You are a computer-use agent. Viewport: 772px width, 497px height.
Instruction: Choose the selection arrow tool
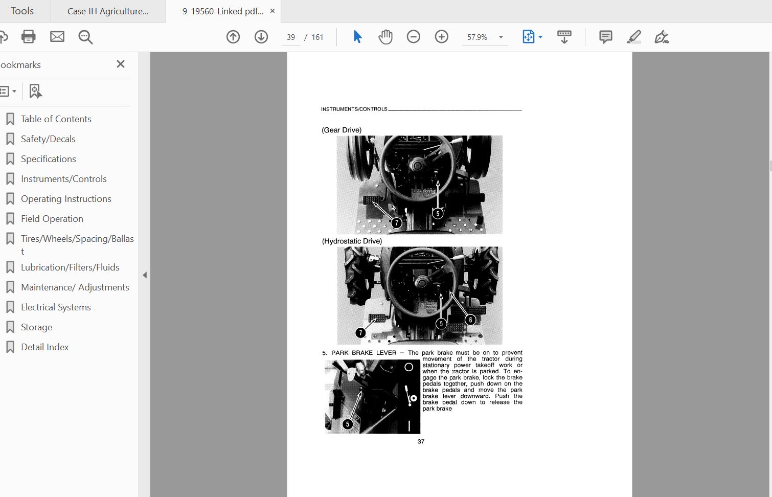357,37
